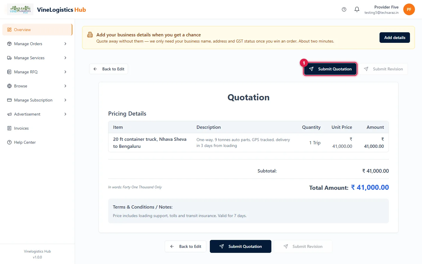Click the Total Amount value ₹ 41,000.00
The width and height of the screenshot is (422, 264).
click(370, 187)
